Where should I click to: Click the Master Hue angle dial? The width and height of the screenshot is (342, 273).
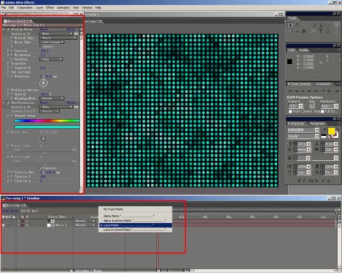pyautogui.click(x=43, y=138)
